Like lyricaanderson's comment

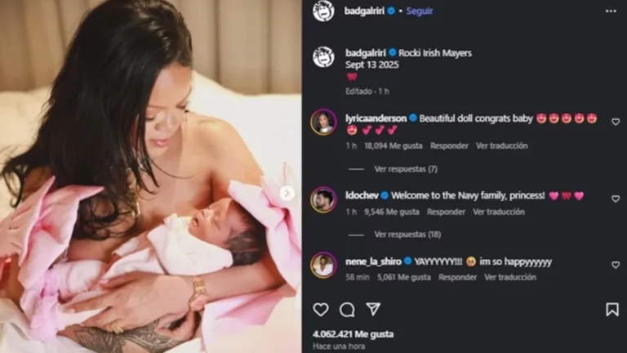(x=616, y=122)
